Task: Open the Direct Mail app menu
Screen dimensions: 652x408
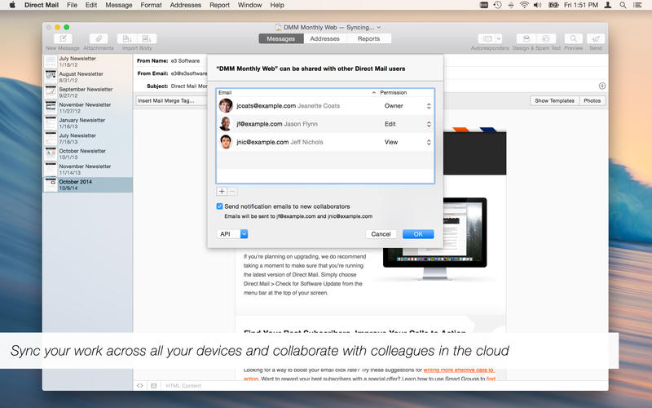Action: pos(42,5)
